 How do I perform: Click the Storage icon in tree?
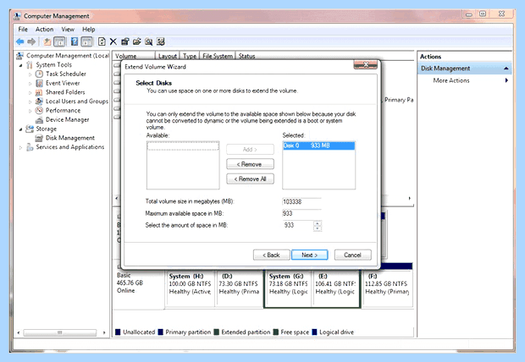[x=30, y=129]
